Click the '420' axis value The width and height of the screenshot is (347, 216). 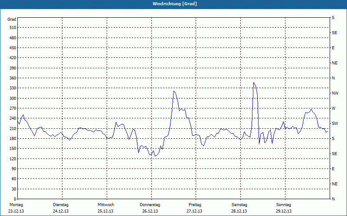point(13,58)
